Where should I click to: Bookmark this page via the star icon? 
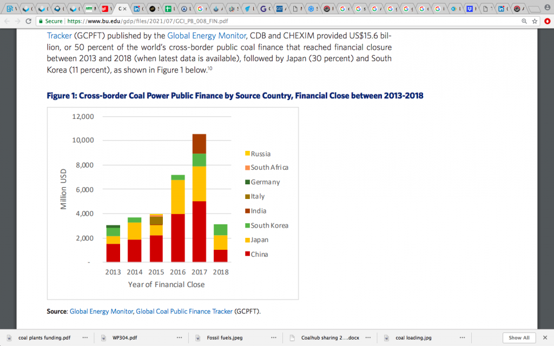point(535,22)
